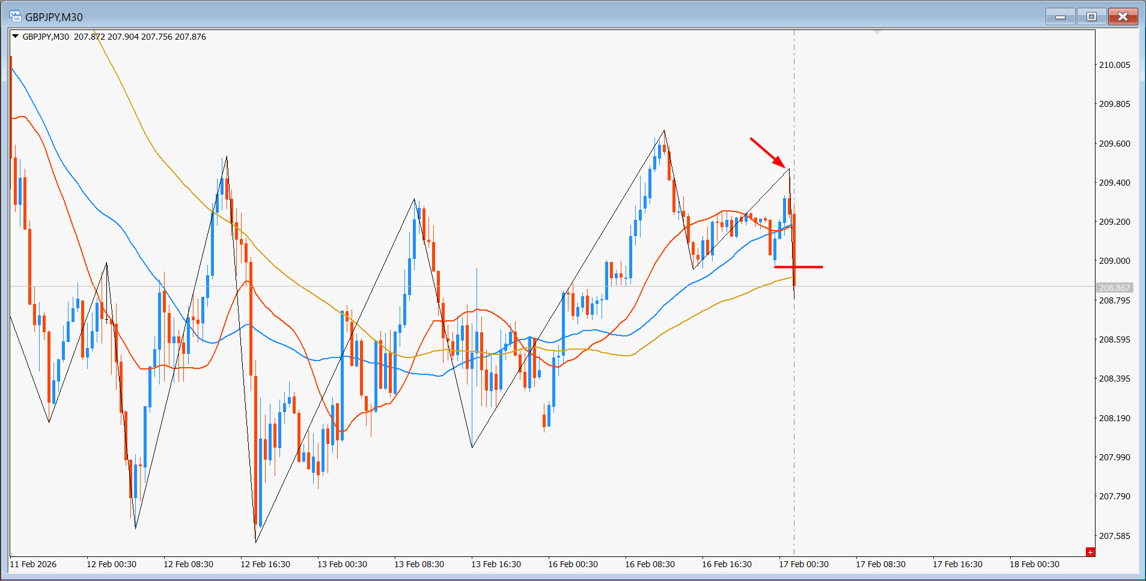Click the GBPJPY,M30 title bar text
1146x581 pixels.
click(x=54, y=17)
